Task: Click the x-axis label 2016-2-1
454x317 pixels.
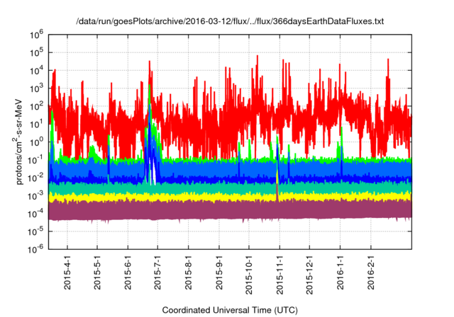Action: click(371, 272)
